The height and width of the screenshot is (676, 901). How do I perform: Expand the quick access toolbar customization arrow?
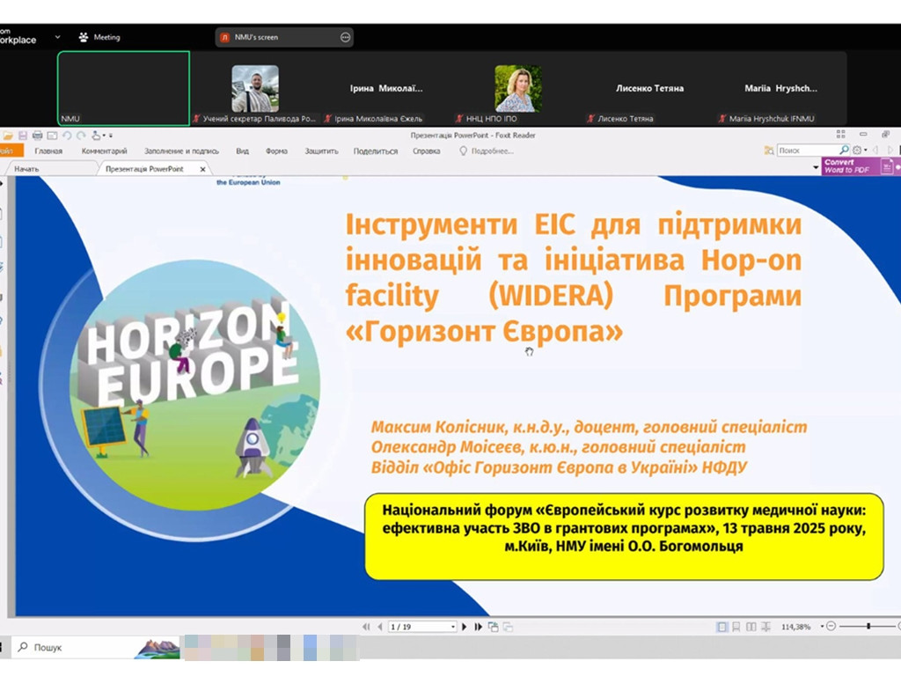click(x=111, y=136)
